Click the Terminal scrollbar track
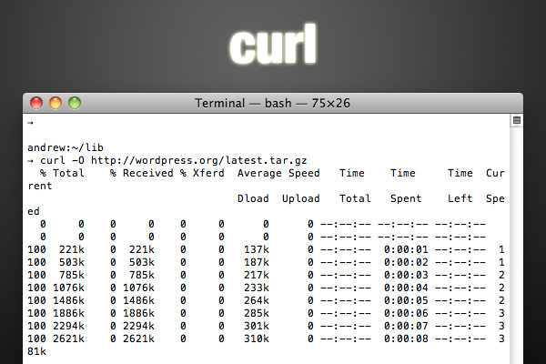The height and width of the screenshot is (364, 546). (x=517, y=244)
